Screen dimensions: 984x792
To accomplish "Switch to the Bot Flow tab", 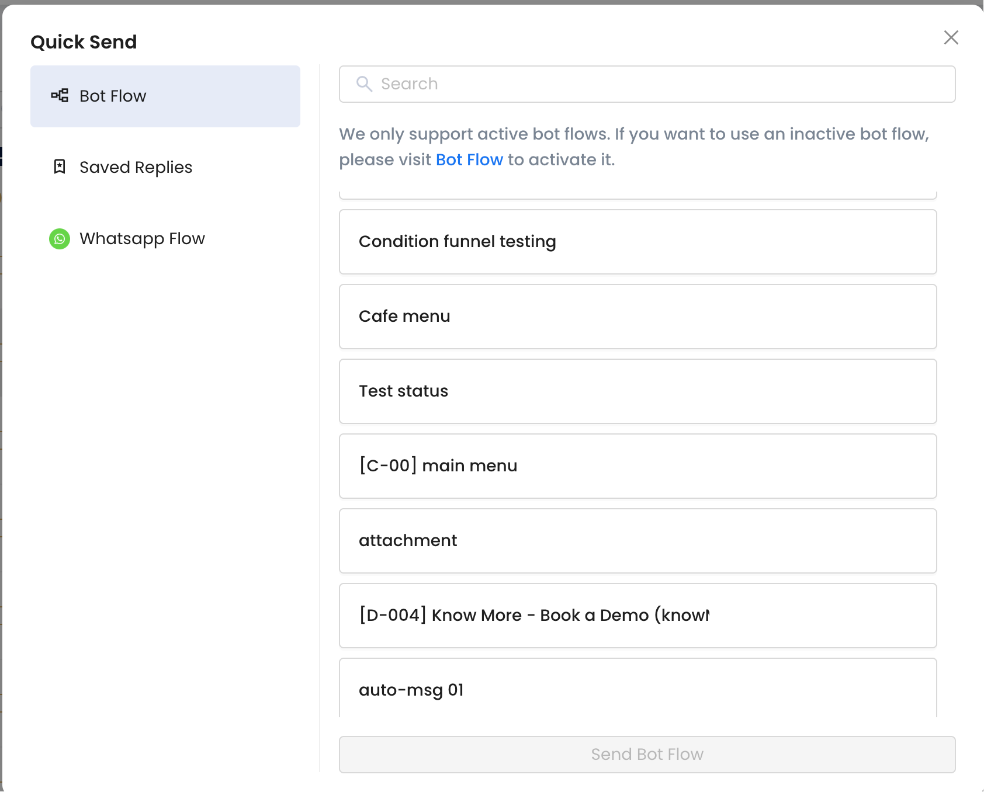I will (165, 96).
